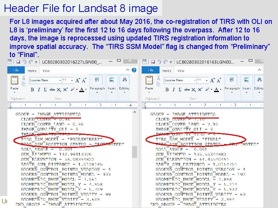This screenshot has width=278, height=208.
Task: Click the vertical scrollbar thumb in the 227LGN00 document
Action: point(135,152)
